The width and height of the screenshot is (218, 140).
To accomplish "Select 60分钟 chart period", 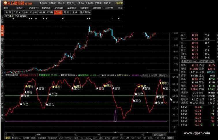I will pos(50,12).
